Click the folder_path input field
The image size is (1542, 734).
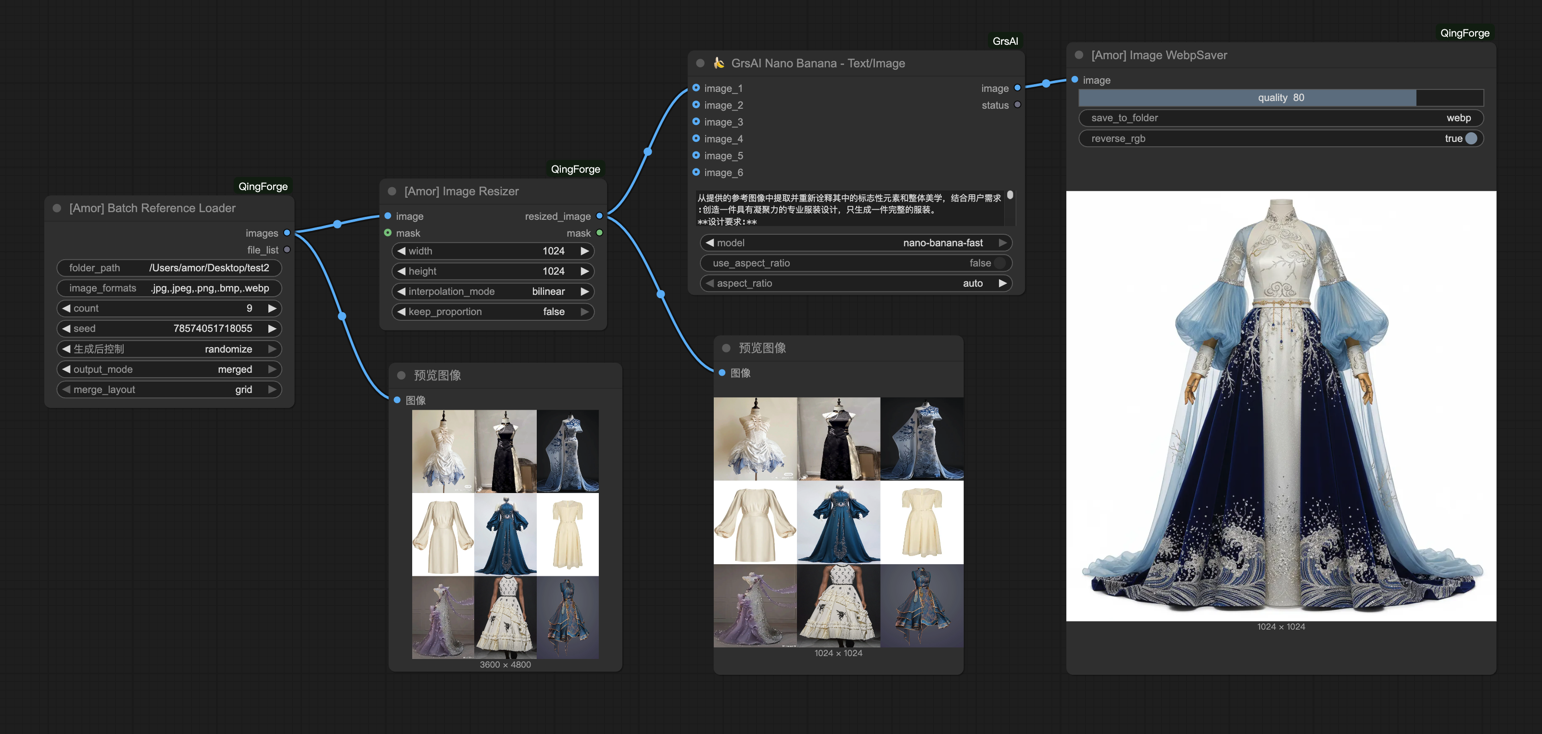tap(169, 267)
